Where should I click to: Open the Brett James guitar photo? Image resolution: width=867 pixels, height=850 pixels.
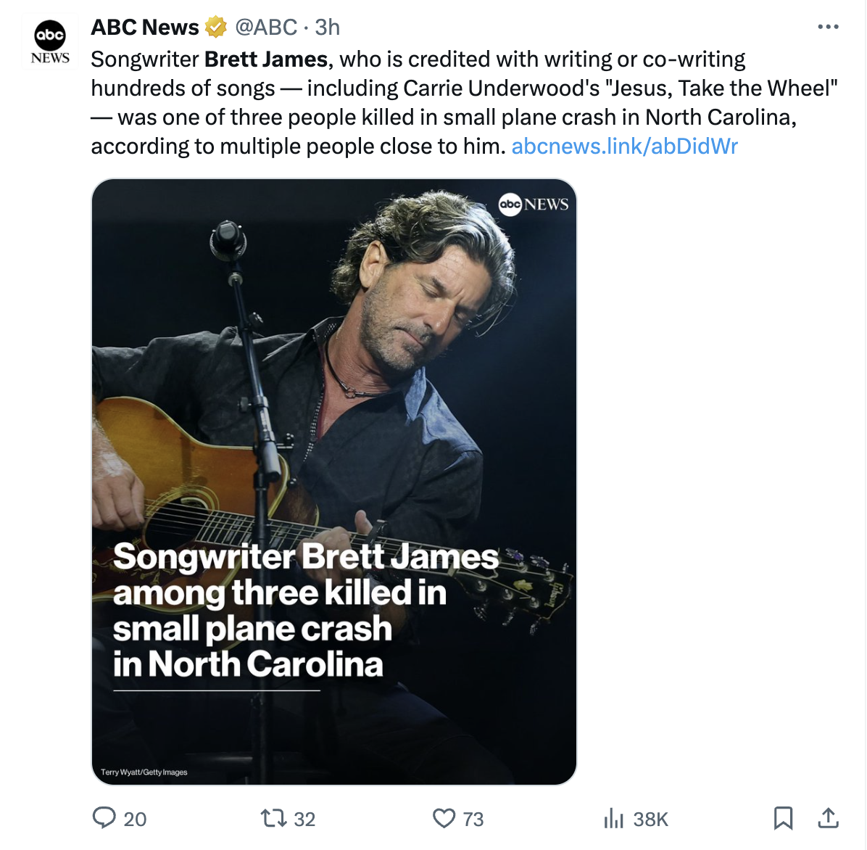point(333,406)
